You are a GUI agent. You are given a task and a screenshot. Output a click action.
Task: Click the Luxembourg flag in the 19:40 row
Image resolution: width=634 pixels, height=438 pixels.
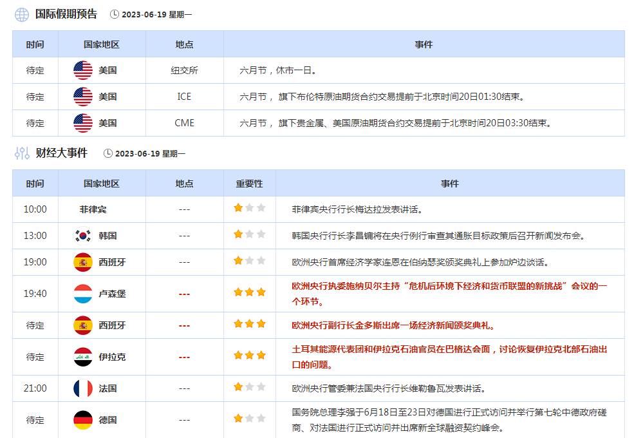tap(83, 294)
